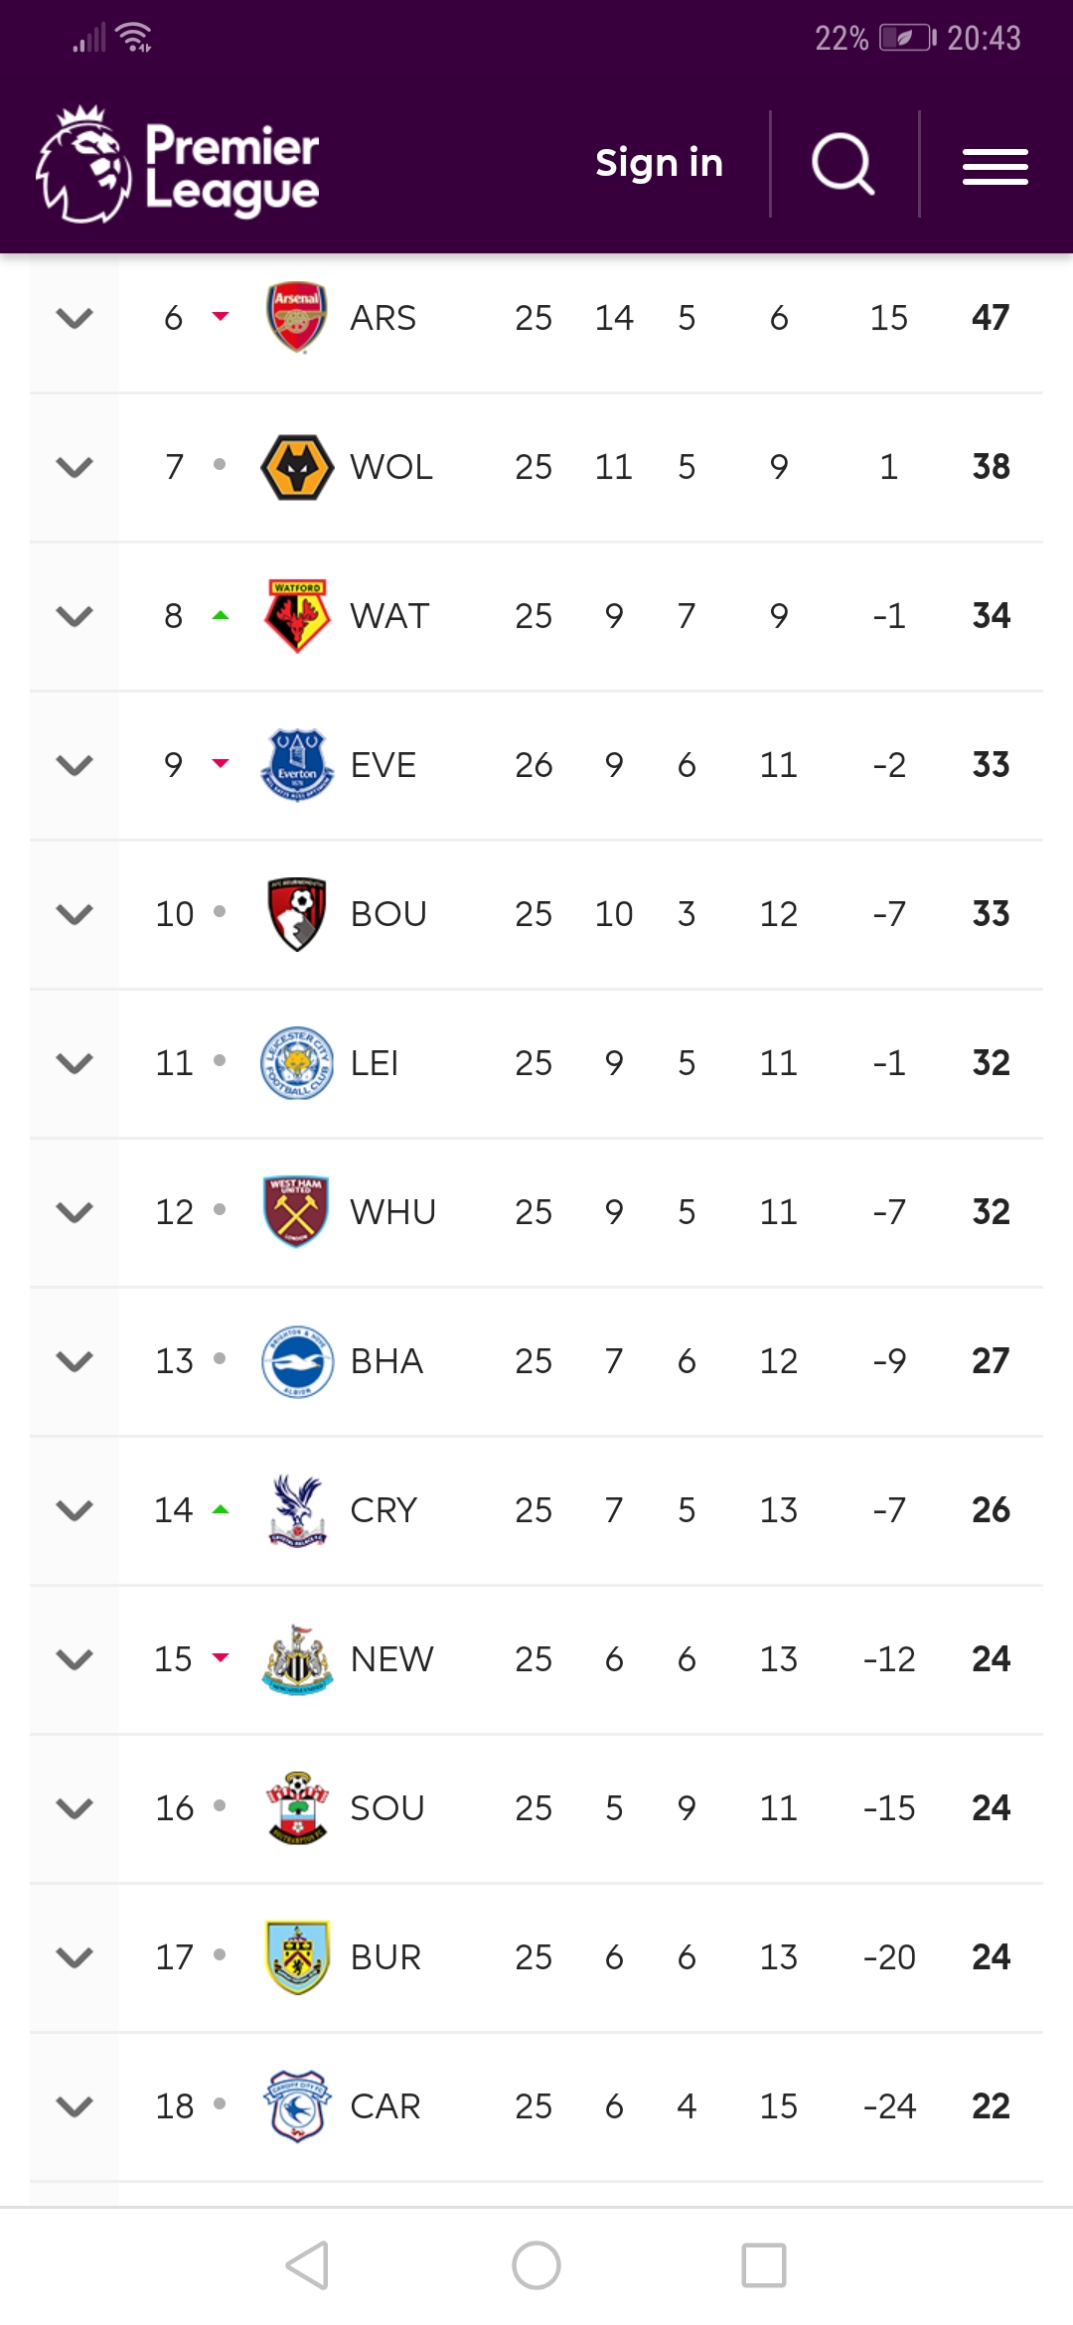Tap the Crystal Palace eagle crest

pyautogui.click(x=296, y=1510)
